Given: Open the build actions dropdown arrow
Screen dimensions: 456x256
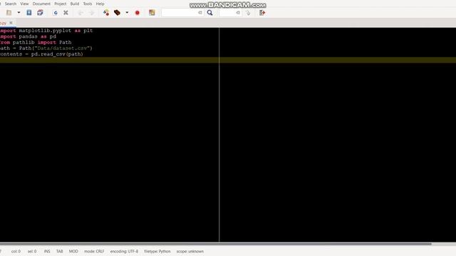Looking at the screenshot, I should pyautogui.click(x=127, y=13).
